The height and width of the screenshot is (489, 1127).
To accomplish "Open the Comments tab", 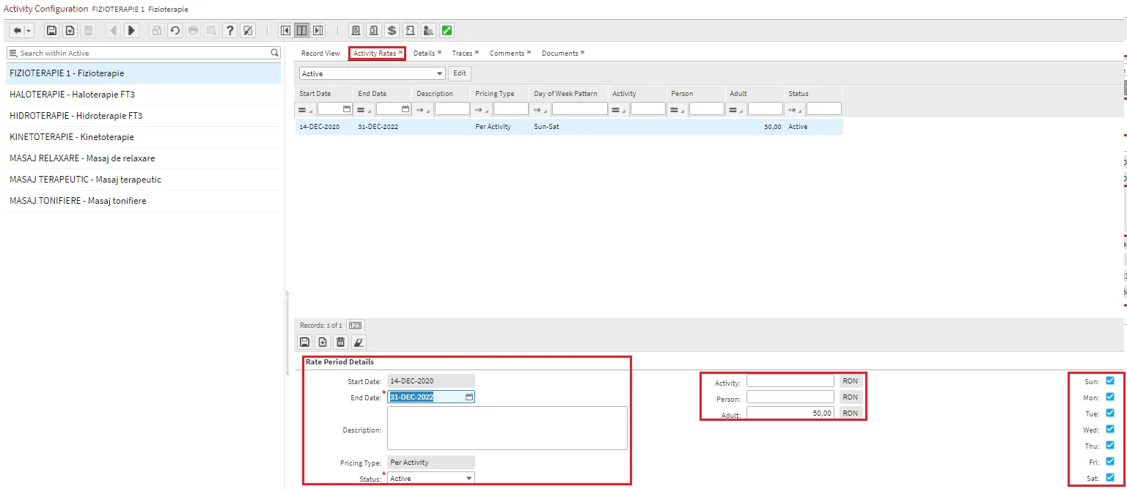I will [x=507, y=53].
